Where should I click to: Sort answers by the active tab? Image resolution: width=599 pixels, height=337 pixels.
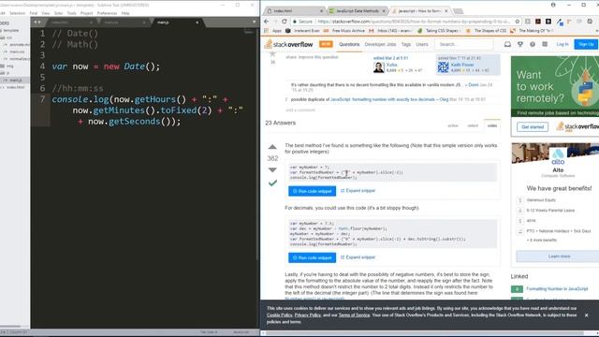coord(453,125)
